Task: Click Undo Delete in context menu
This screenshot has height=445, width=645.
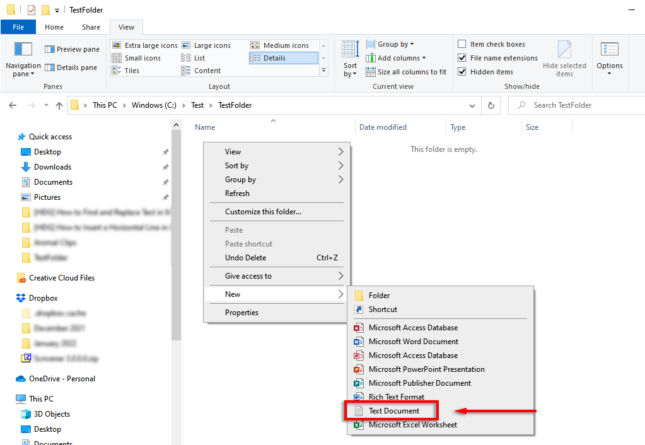Action: [277, 258]
